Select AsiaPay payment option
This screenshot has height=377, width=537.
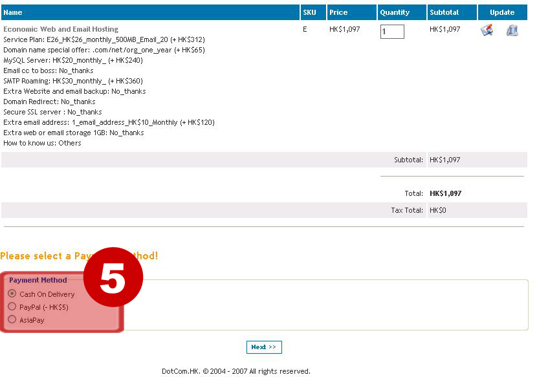point(12,319)
